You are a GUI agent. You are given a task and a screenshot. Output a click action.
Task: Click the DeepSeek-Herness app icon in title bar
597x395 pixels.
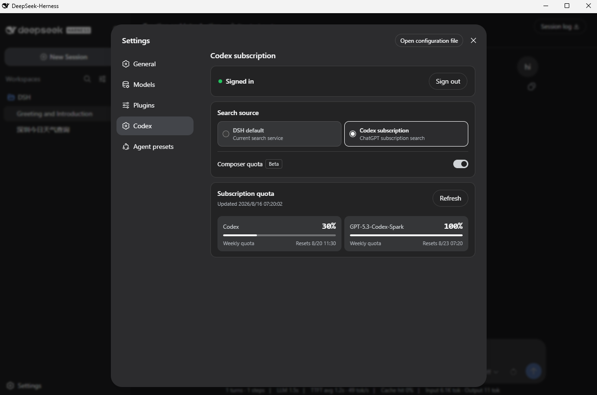pyautogui.click(x=6, y=6)
